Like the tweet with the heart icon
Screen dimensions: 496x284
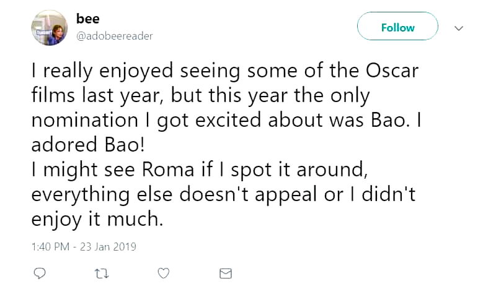click(x=164, y=272)
